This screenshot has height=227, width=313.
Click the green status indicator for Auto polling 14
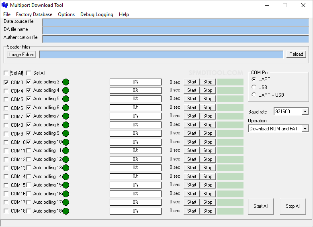(65, 176)
